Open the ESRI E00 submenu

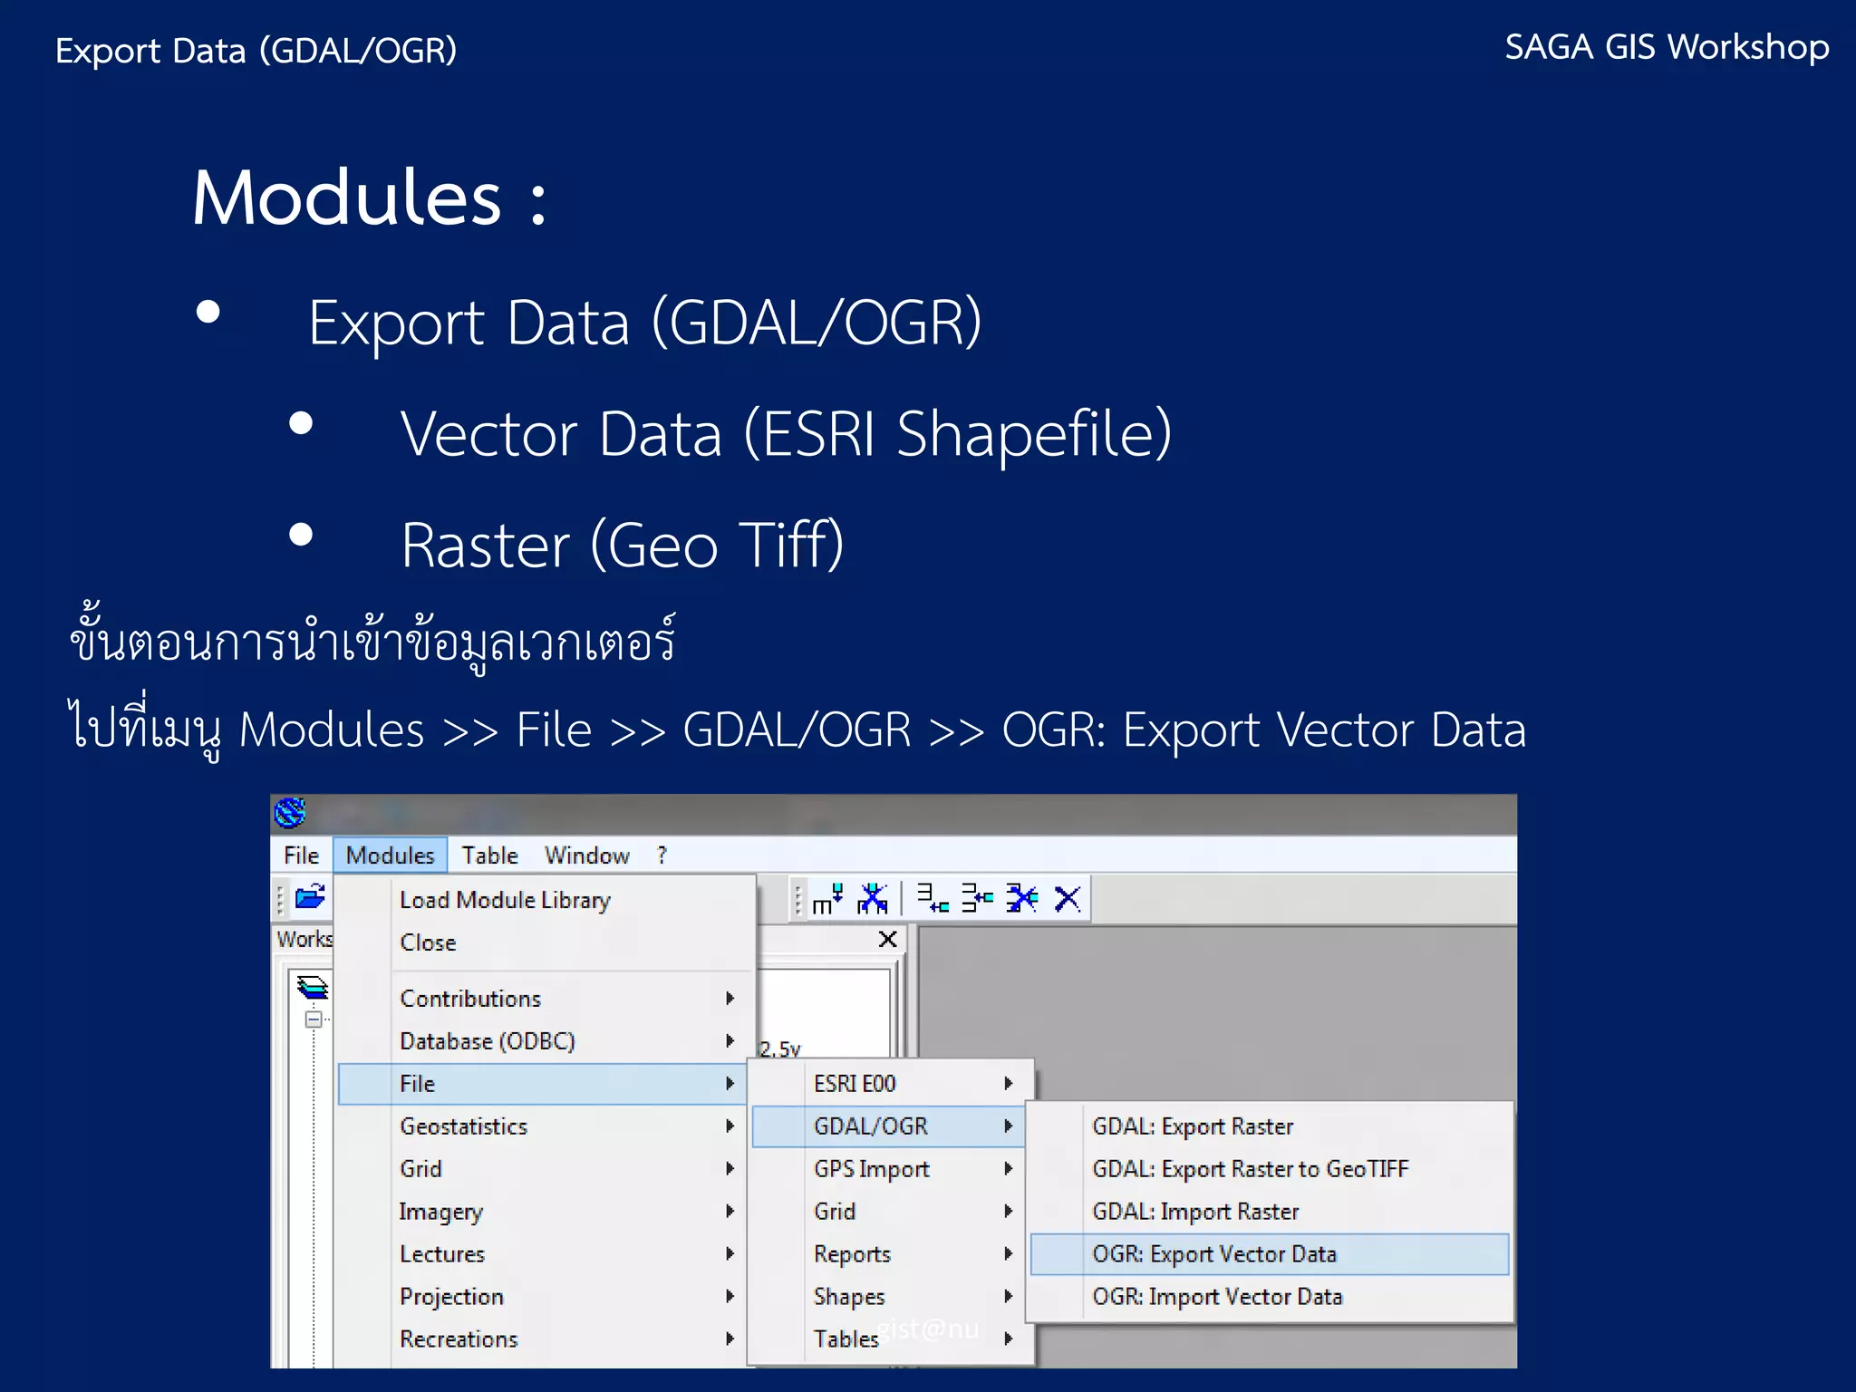pyautogui.click(x=892, y=1084)
